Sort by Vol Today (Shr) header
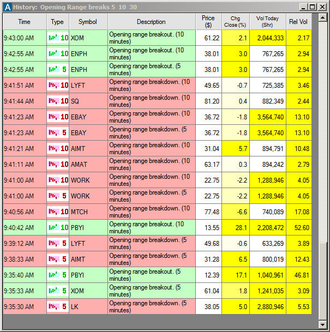Viewport: 330px width, 332px height. [x=268, y=22]
